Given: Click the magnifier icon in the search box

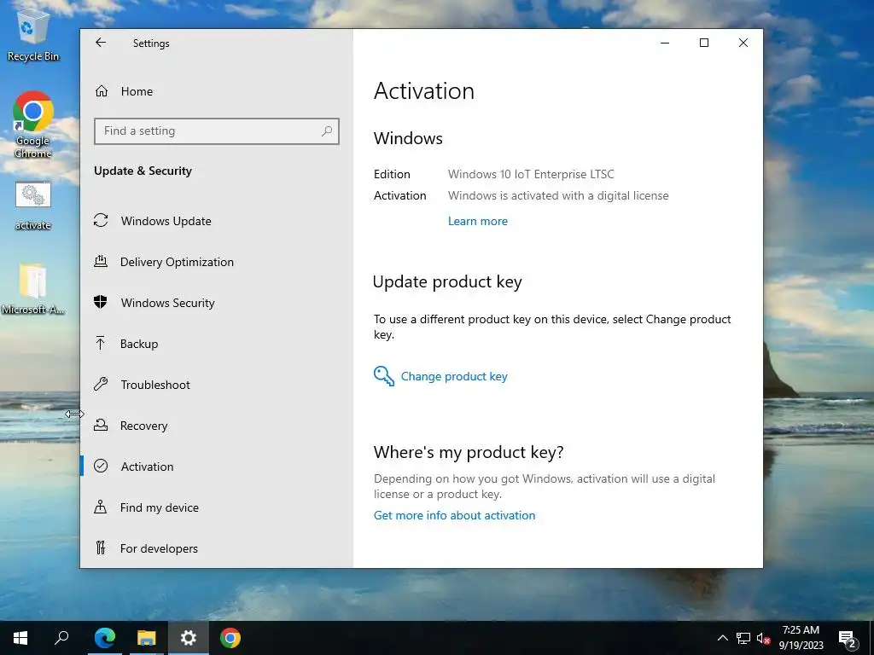Looking at the screenshot, I should tap(327, 130).
